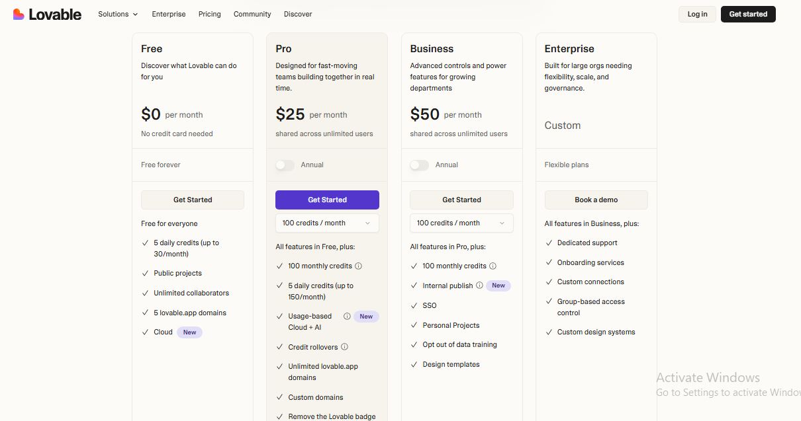Image resolution: width=801 pixels, height=421 pixels.
Task: Click the Lovable heart logo icon
Action: tap(19, 14)
